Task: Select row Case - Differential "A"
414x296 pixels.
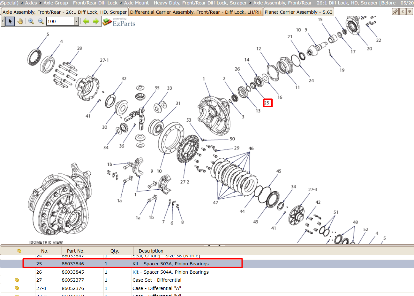Action: pyautogui.click(x=207, y=288)
